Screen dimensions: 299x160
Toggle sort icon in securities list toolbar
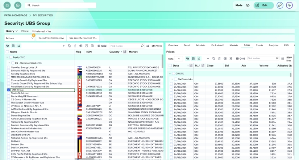[19, 46]
